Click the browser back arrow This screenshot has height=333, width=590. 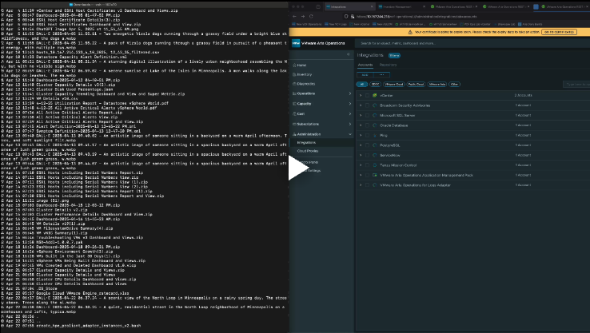295,17
